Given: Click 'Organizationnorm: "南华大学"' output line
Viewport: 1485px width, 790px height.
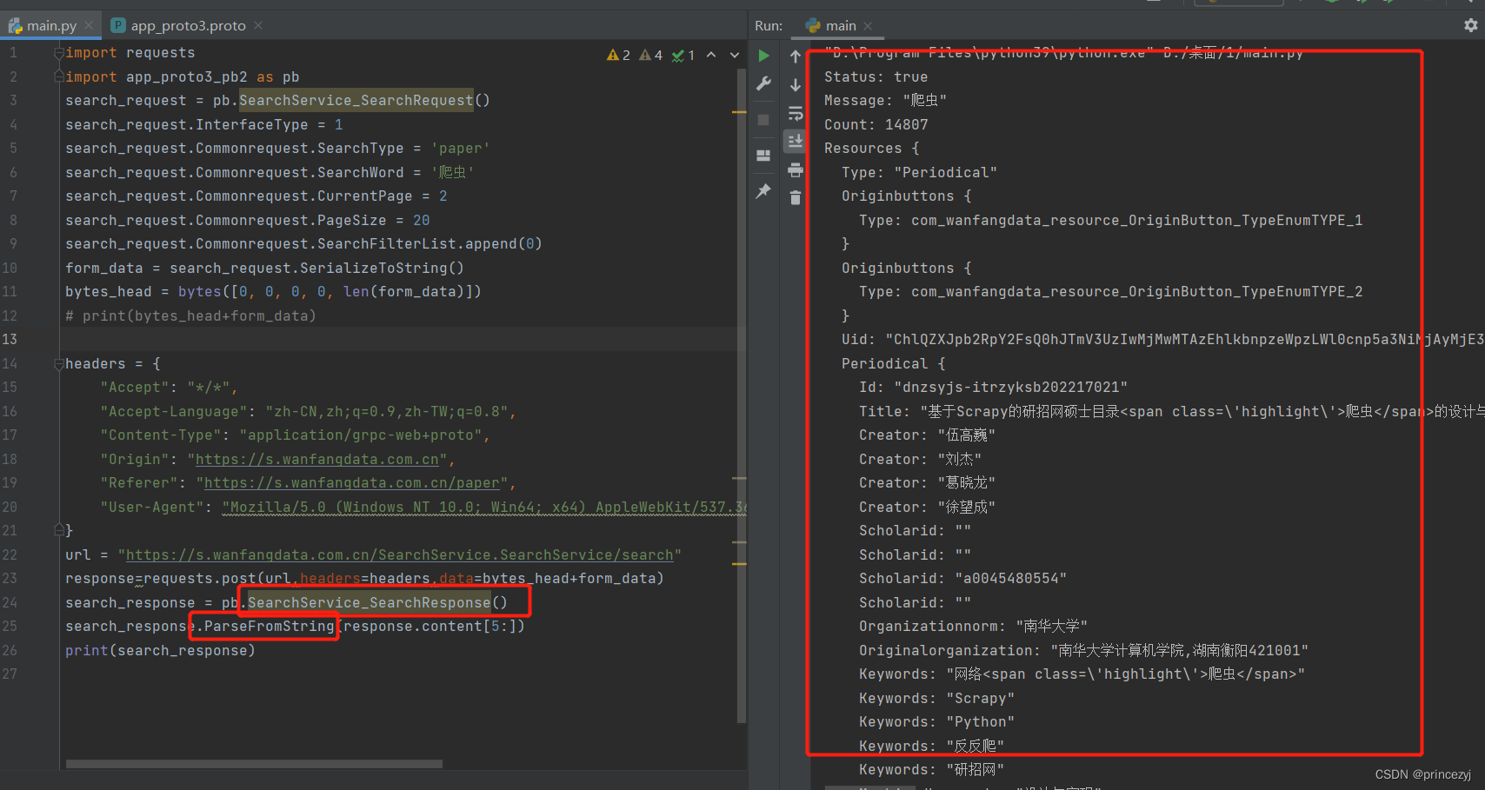Looking at the screenshot, I should pyautogui.click(x=973, y=626).
